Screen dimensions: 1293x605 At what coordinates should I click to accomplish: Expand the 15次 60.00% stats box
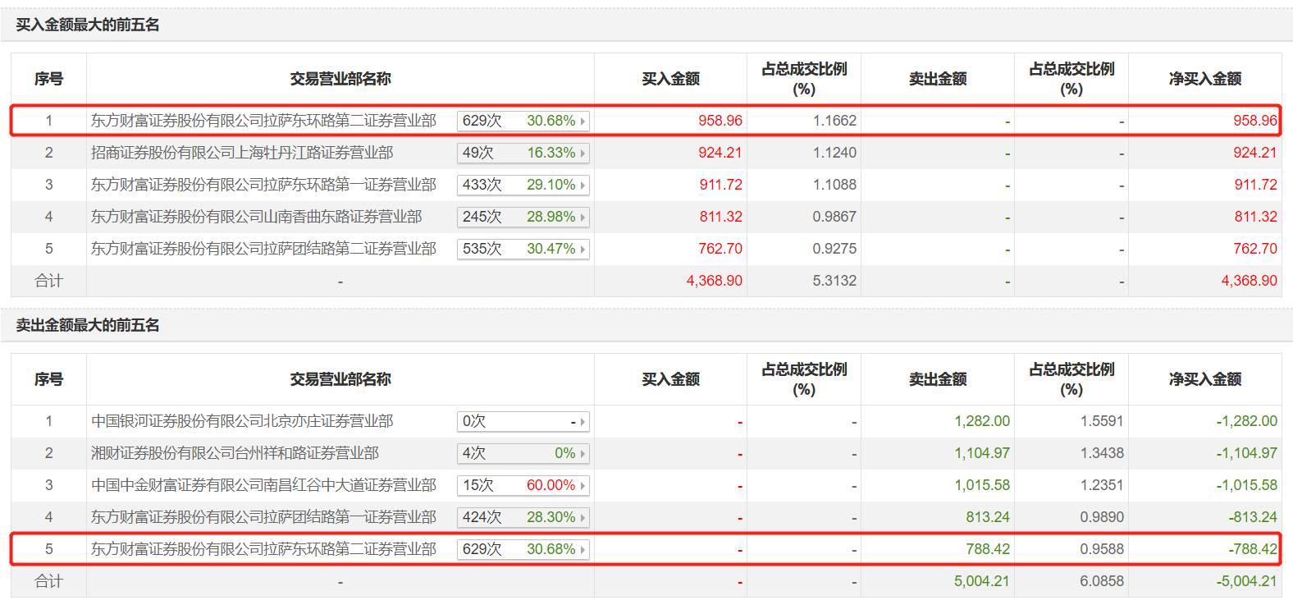click(523, 485)
